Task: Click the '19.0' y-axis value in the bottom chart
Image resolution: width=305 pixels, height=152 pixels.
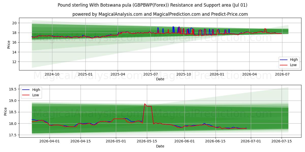Action: point(13,101)
